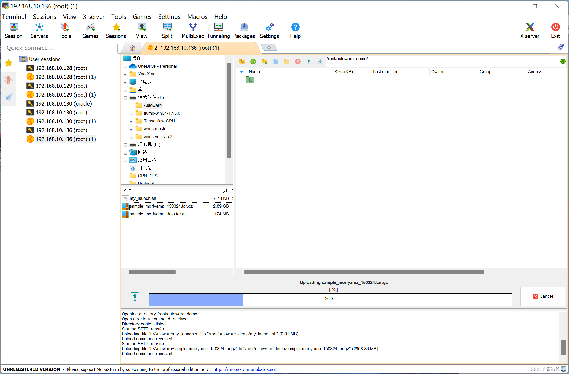Viewport: 569px width, 374px height.
Task: Expand the Yao Xiao folder node
Action: pos(125,74)
